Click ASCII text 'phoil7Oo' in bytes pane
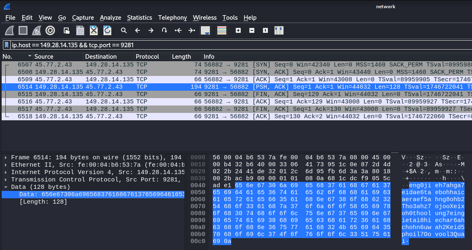This screenshot has height=250, width=472. click(x=416, y=234)
